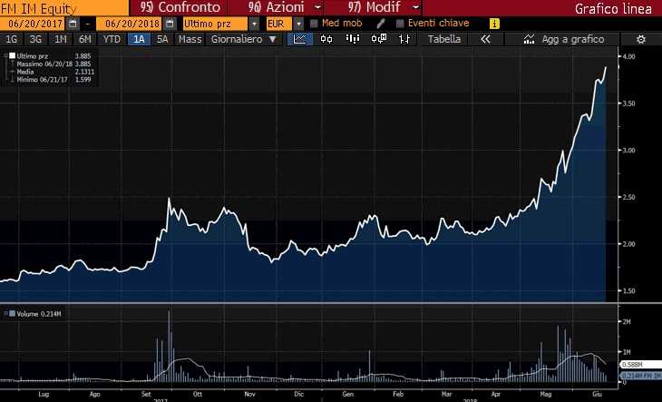The height and width of the screenshot is (402, 662).
Task: Select the 3G range tab
Action: click(35, 39)
